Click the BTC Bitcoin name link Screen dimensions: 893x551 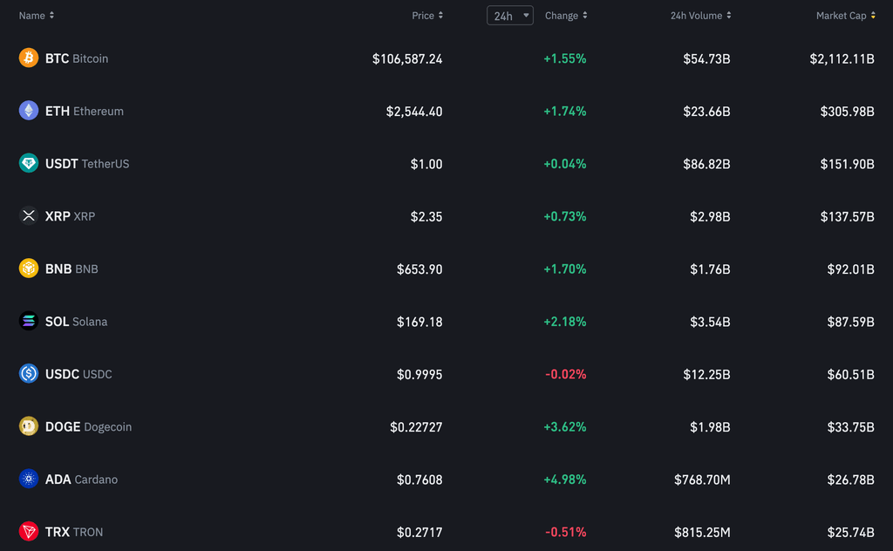[x=77, y=58]
